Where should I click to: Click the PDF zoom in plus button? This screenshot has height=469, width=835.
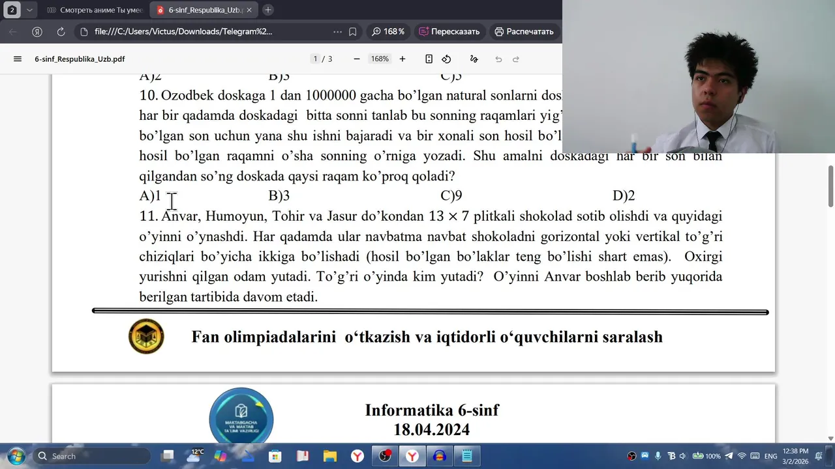pos(402,59)
